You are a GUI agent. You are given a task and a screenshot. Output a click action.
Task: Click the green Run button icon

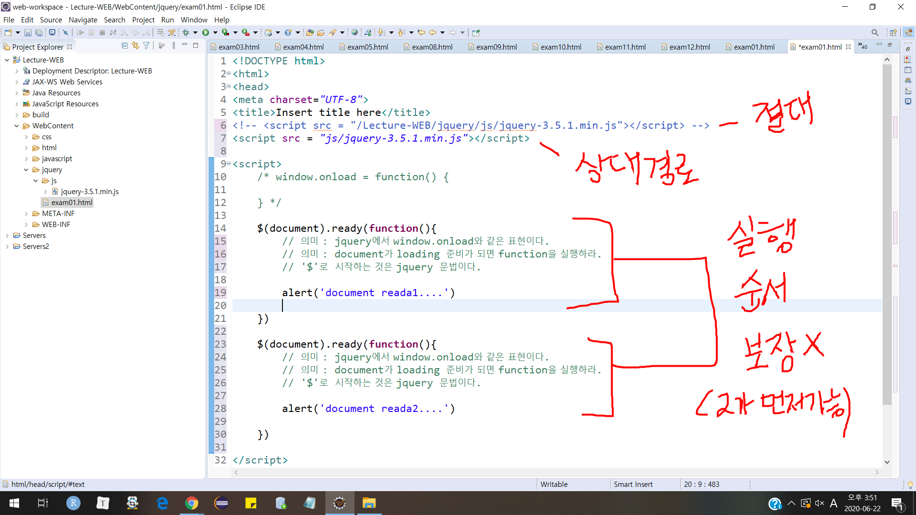pos(206,32)
